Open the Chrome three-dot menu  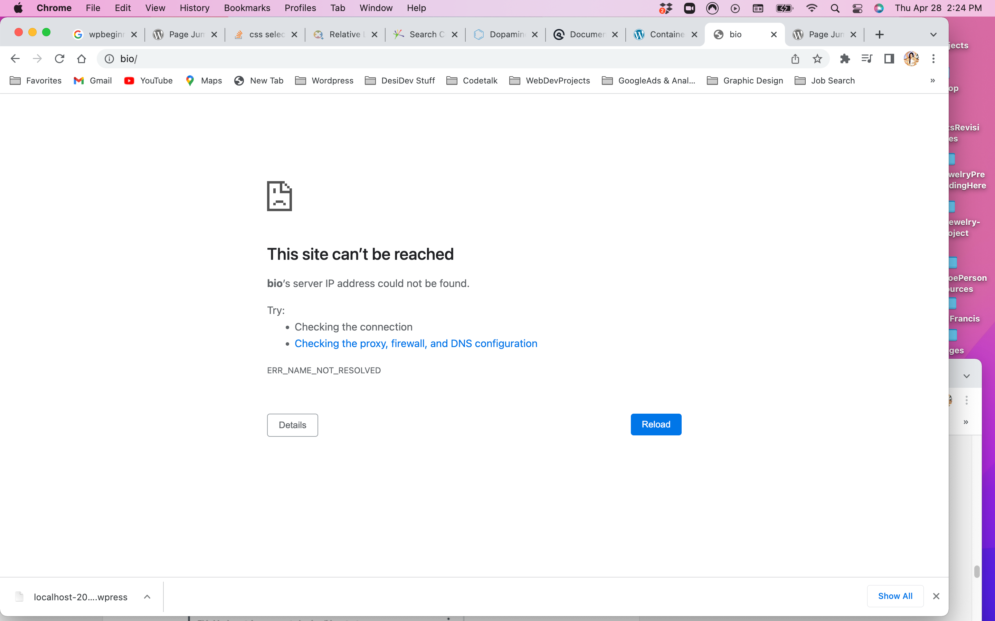933,59
